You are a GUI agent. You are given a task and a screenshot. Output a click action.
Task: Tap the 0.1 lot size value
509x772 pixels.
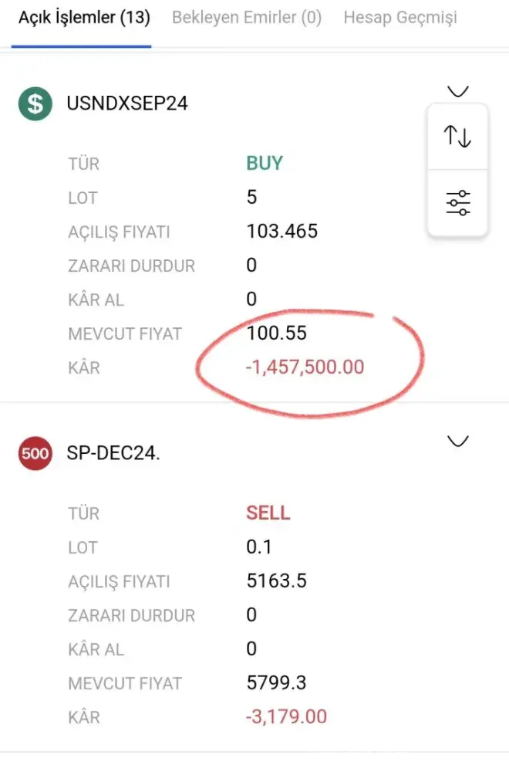pos(258,547)
